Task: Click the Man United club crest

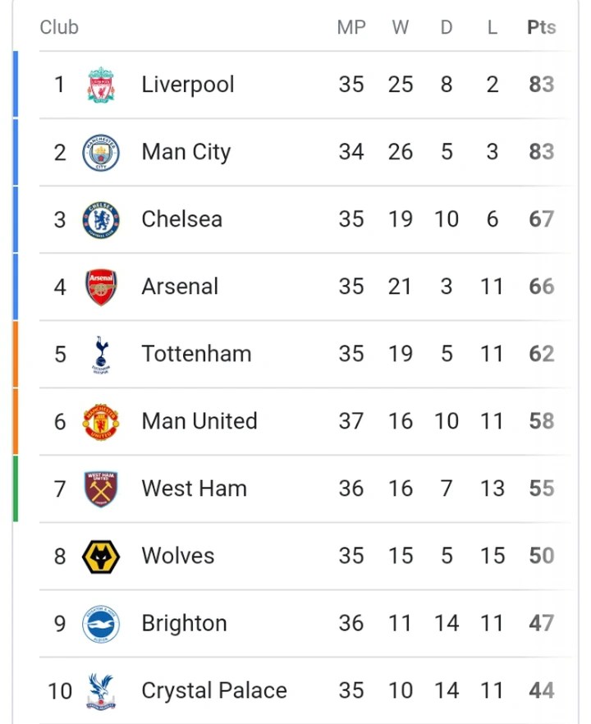Action: tap(101, 422)
